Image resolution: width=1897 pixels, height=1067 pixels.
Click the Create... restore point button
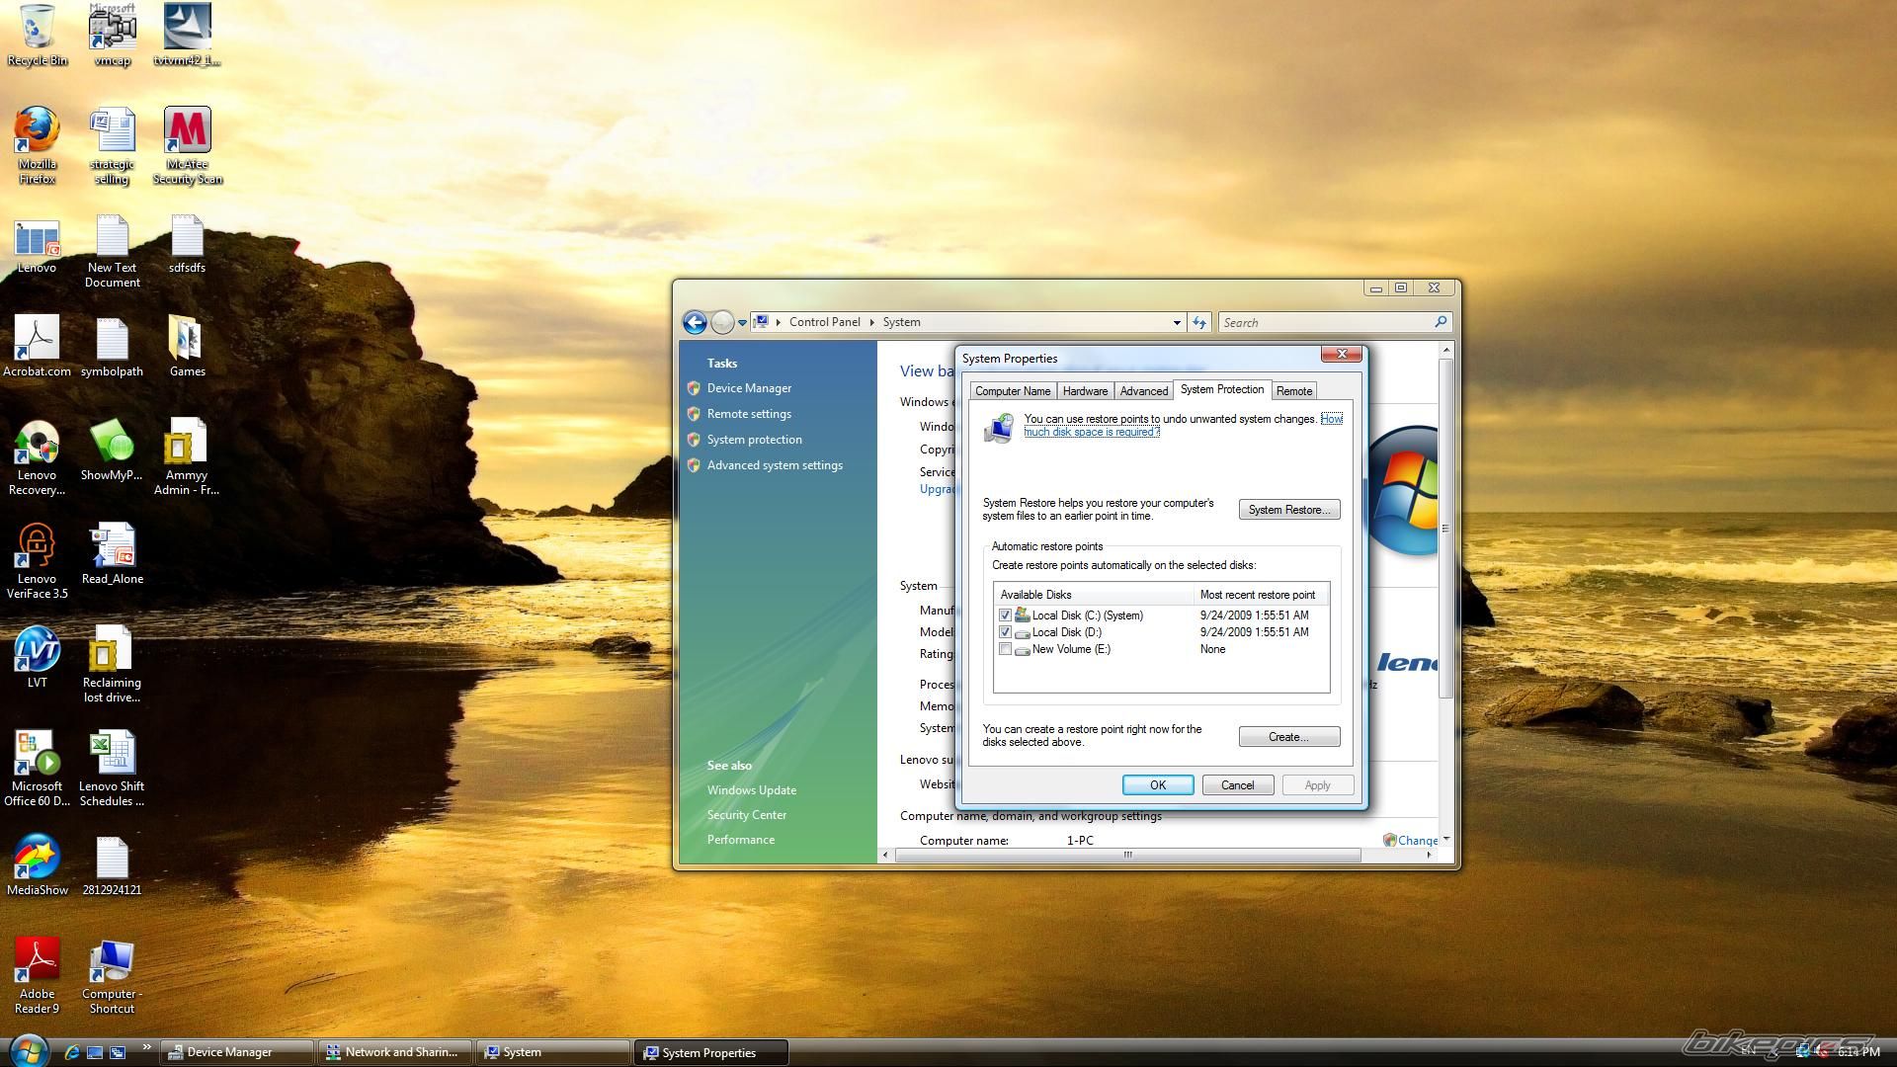(x=1288, y=737)
